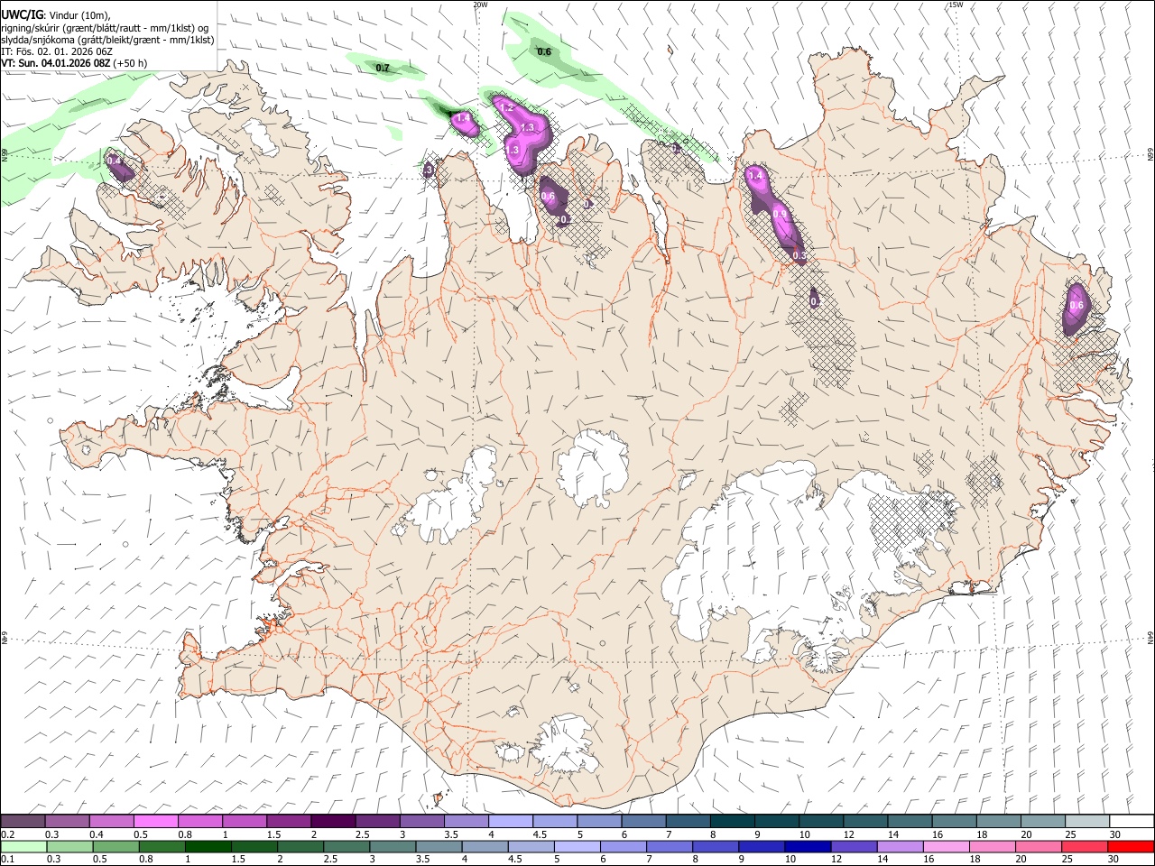
Task: Pick the 16–18 pale pink rain swatch
Action: 946,847
